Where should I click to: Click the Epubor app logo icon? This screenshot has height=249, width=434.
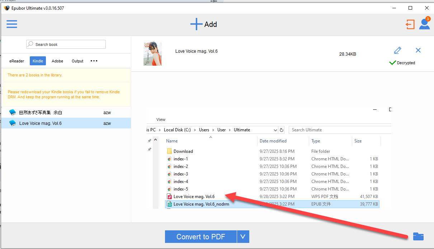6,8
